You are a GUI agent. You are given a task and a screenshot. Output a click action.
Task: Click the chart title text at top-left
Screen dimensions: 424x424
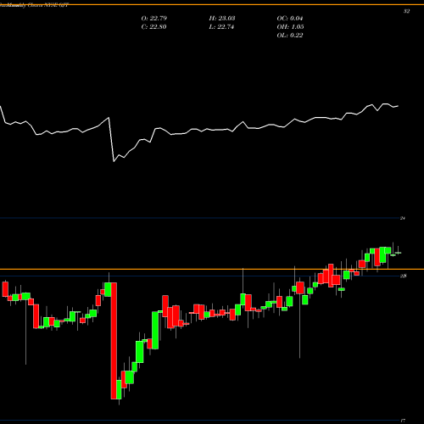click(x=34, y=5)
